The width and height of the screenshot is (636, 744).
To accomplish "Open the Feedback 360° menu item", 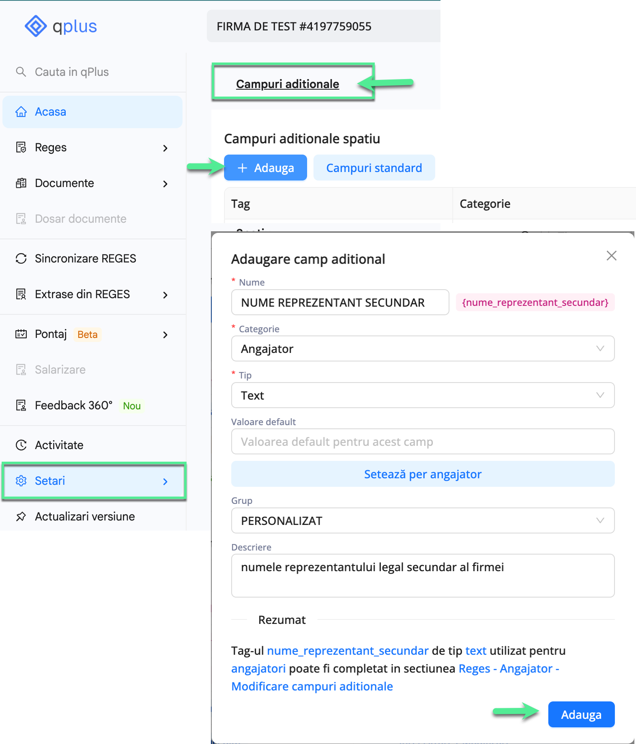I will [x=73, y=405].
